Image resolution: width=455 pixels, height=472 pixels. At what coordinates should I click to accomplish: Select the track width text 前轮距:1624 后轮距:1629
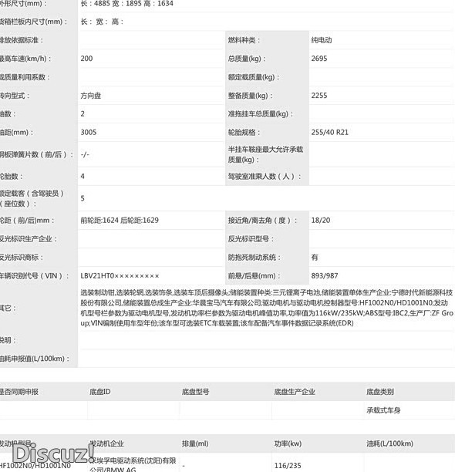click(x=120, y=221)
